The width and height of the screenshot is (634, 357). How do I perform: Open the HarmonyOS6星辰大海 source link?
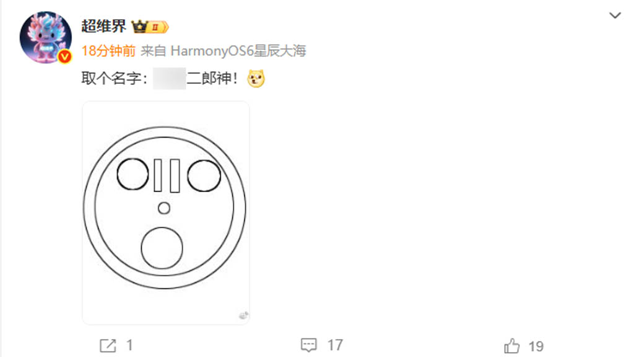238,51
